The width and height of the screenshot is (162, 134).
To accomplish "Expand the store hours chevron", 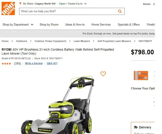I will click(85, 4).
